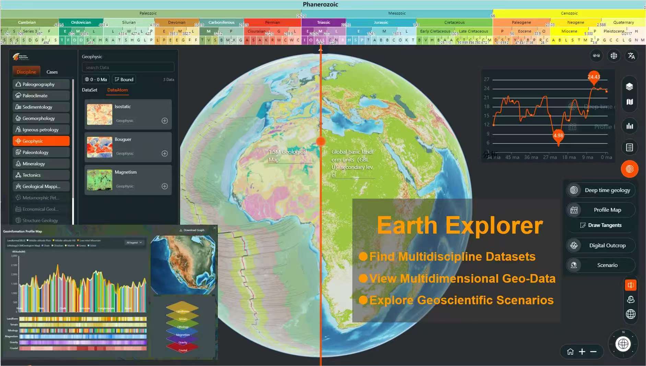Screen dimensions: 646x366
Task: Click the Download Graph button
Action: click(x=192, y=230)
